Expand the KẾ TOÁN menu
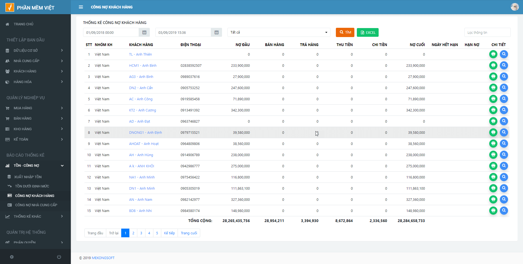This screenshot has width=523, height=264. 35,139
